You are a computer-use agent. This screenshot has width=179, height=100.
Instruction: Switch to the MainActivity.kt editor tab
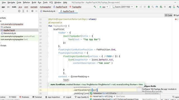[49, 11]
